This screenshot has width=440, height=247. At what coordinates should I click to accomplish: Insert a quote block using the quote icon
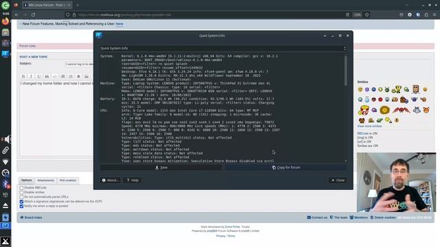[x=47, y=76]
